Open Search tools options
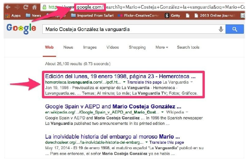Viewport: 251px width, 161px height. (188, 47)
